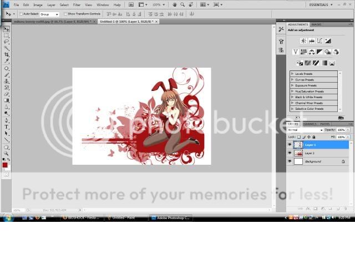Open the Fill slider arrow
355x269 pixels.
(x=348, y=137)
